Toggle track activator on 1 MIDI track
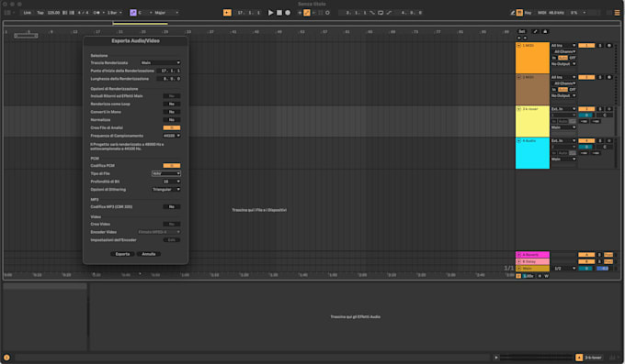The height and width of the screenshot is (364, 625). tap(586, 46)
